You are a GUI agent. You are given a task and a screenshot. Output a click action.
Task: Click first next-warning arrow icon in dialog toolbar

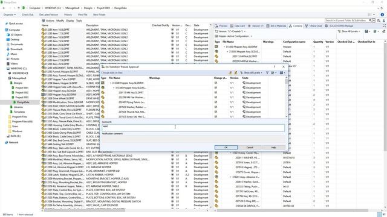point(230,73)
